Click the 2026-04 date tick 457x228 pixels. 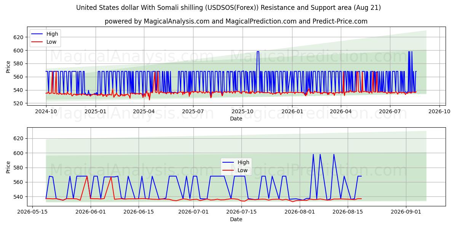click(x=340, y=112)
